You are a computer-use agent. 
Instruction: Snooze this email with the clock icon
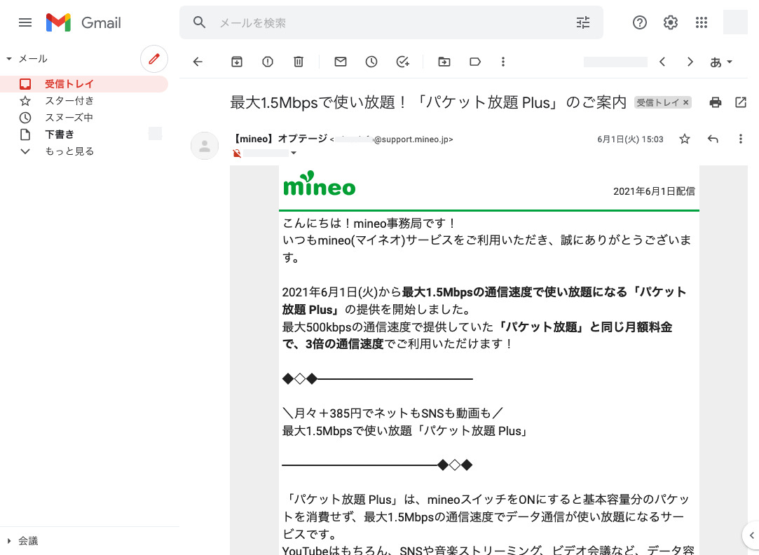(371, 62)
